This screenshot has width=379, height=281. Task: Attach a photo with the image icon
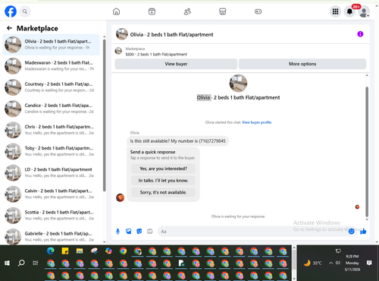(x=129, y=232)
